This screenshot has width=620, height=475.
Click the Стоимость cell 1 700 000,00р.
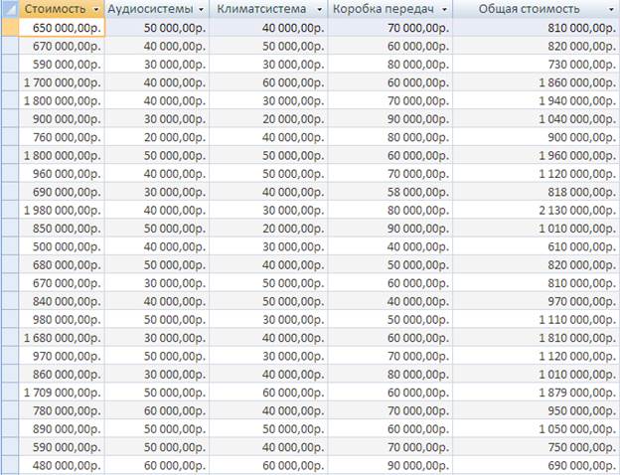(62, 82)
